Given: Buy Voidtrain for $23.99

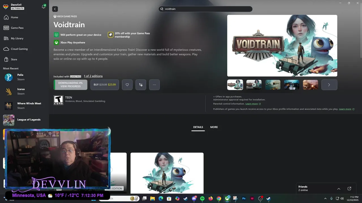Looking at the screenshot, I should (105, 85).
